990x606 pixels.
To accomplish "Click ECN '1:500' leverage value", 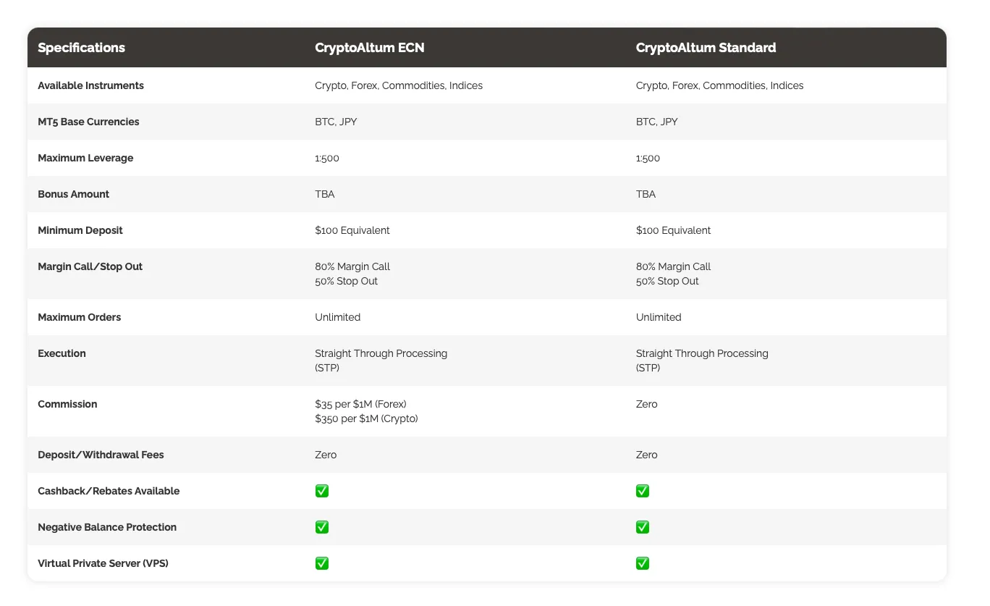I will coord(327,158).
